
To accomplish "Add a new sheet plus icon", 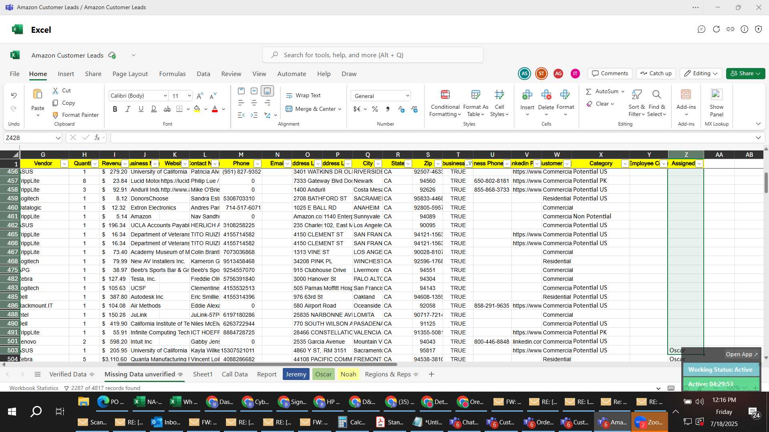I will [x=431, y=374].
